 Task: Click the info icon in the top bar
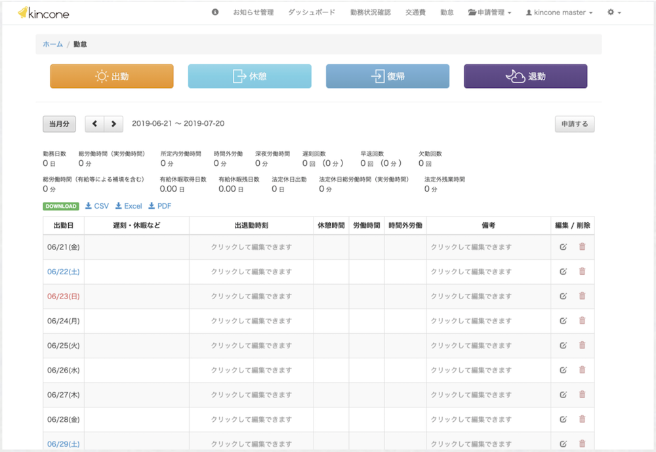(214, 11)
